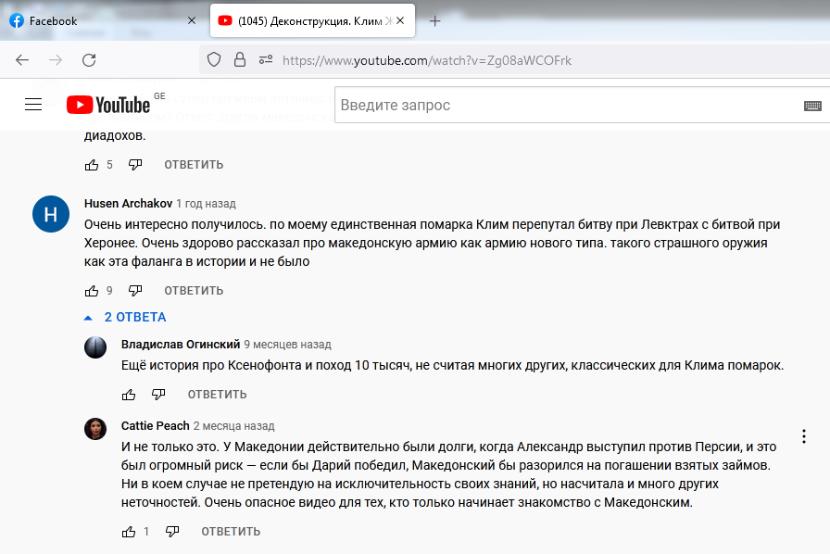Screen dimensions: 830x554
Task: Dislike Cattie Peach's reply
Action: tap(172, 532)
